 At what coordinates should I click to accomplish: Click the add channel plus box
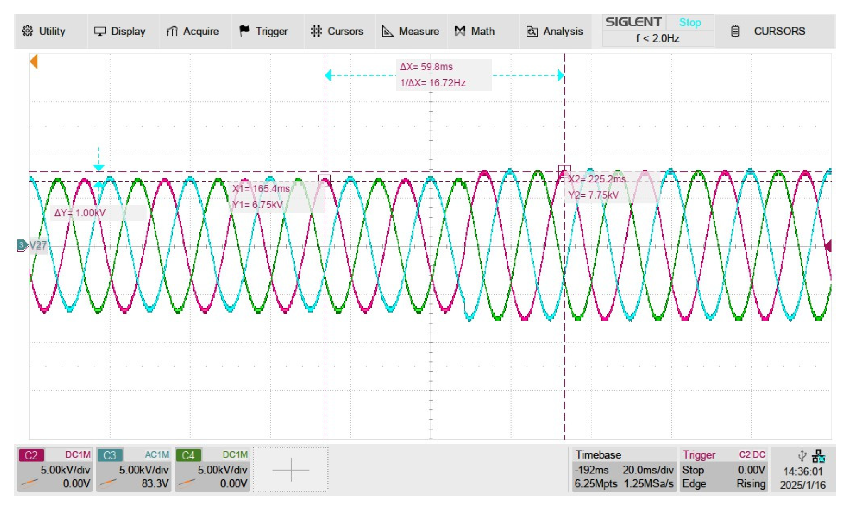[x=291, y=470]
